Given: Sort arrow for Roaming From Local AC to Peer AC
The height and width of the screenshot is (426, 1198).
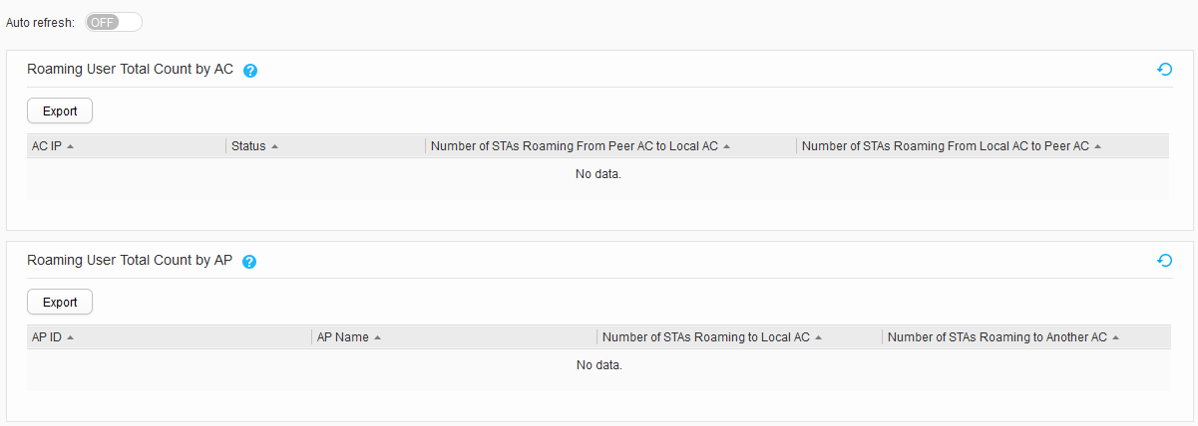Looking at the screenshot, I should point(1097,146).
